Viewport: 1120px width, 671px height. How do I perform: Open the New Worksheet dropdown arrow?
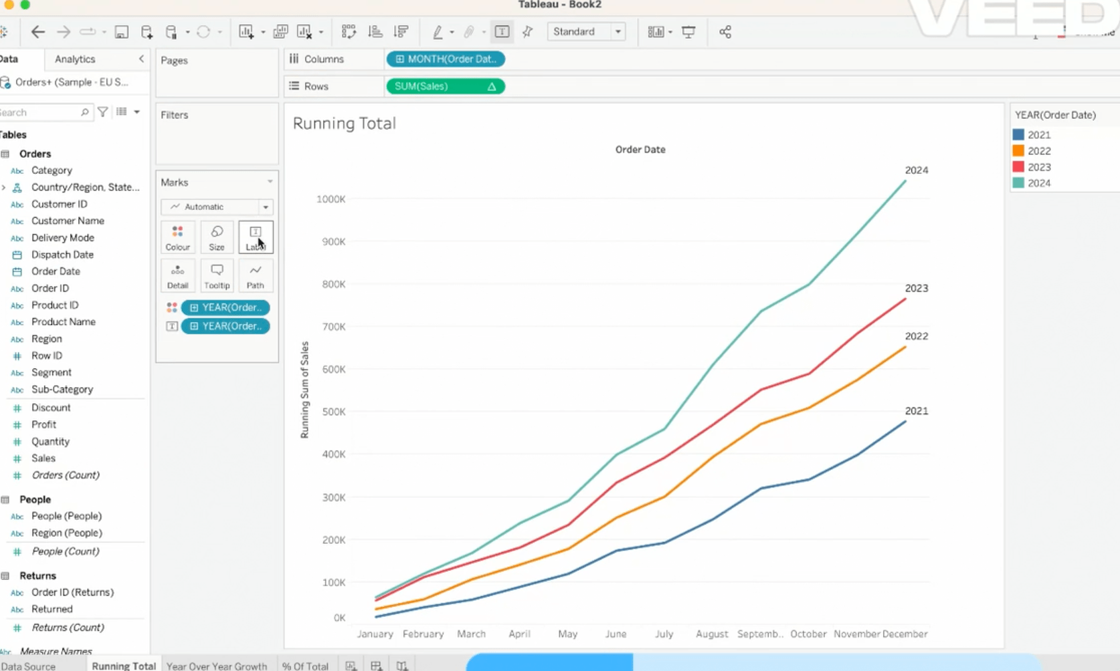pos(262,32)
